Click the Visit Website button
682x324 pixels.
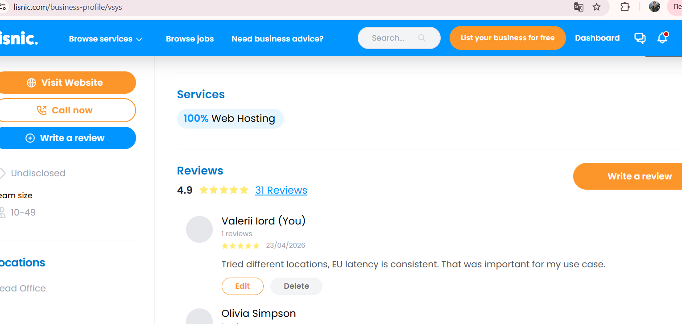pos(67,83)
